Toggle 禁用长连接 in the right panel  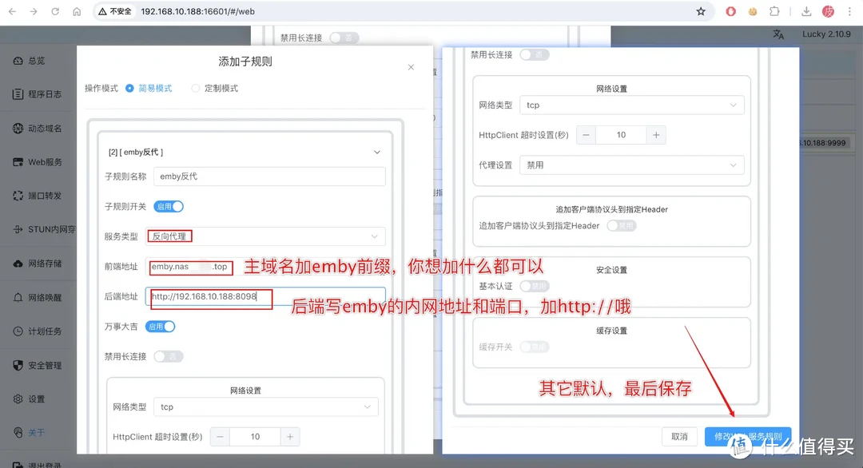click(x=535, y=54)
